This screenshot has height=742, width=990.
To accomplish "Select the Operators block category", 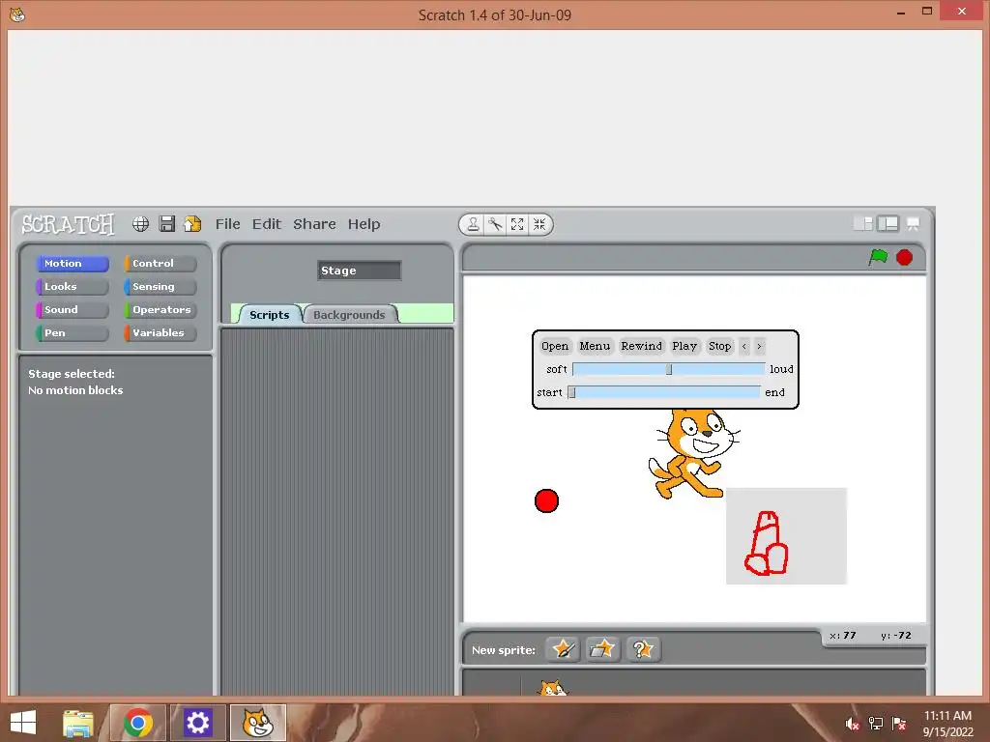I will point(160,310).
